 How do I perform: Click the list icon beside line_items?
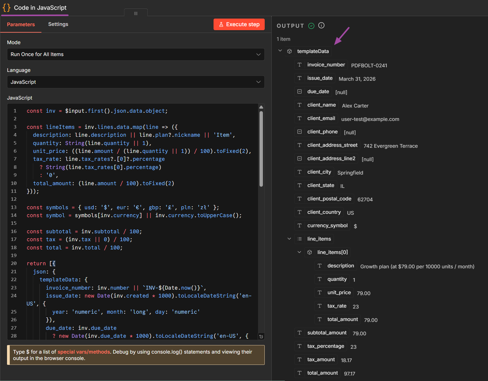299,239
